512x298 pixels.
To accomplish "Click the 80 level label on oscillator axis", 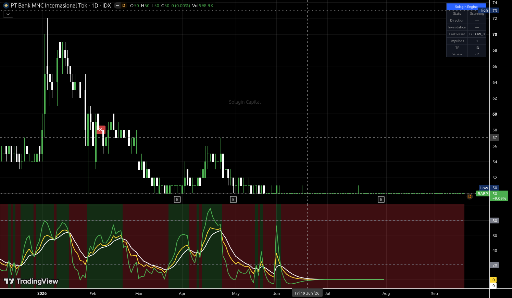I will click(x=495, y=221).
